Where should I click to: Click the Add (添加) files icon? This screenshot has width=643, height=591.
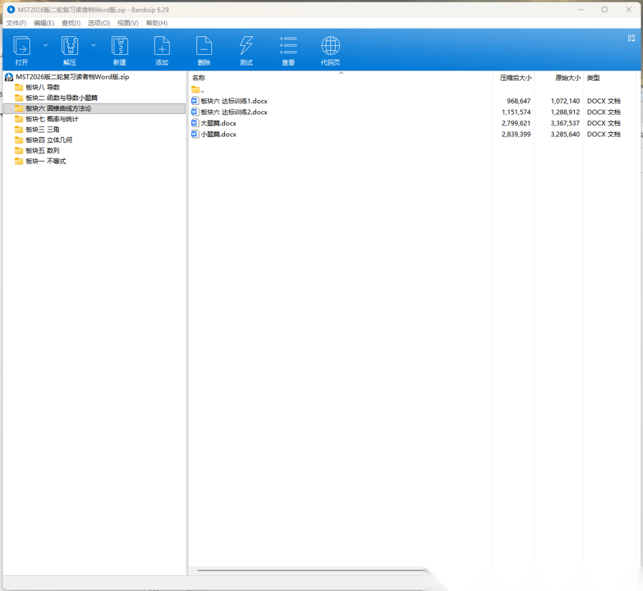tap(162, 46)
